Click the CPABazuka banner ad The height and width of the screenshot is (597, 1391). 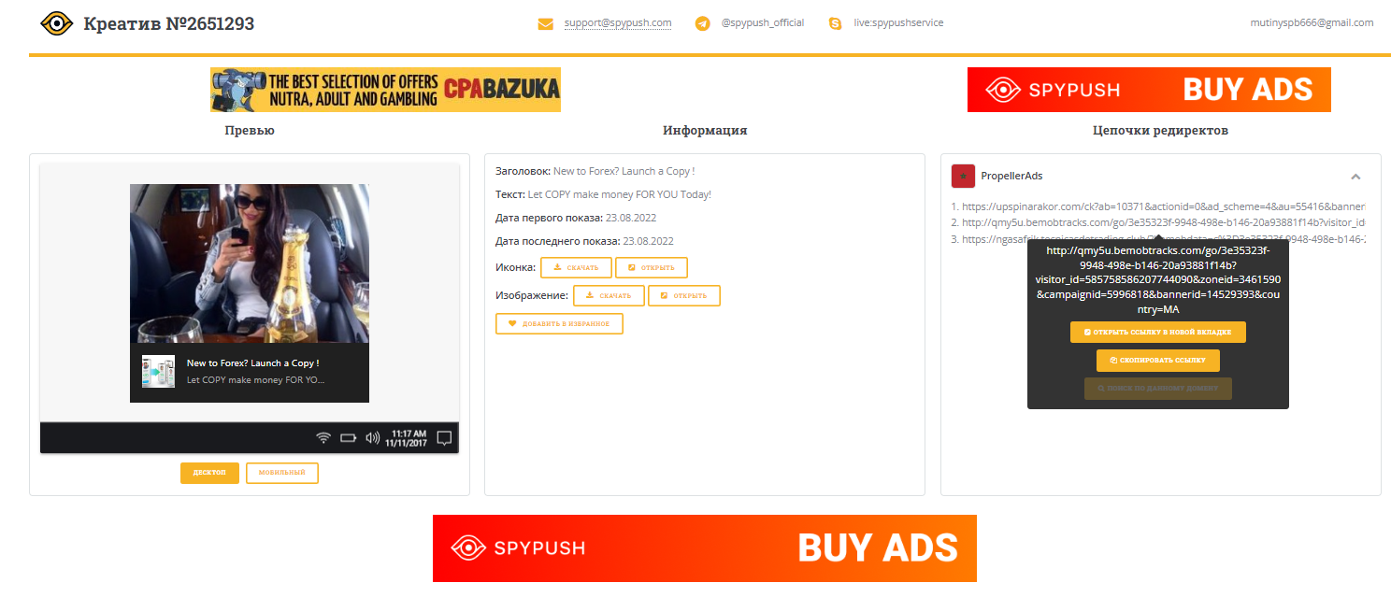click(x=385, y=90)
